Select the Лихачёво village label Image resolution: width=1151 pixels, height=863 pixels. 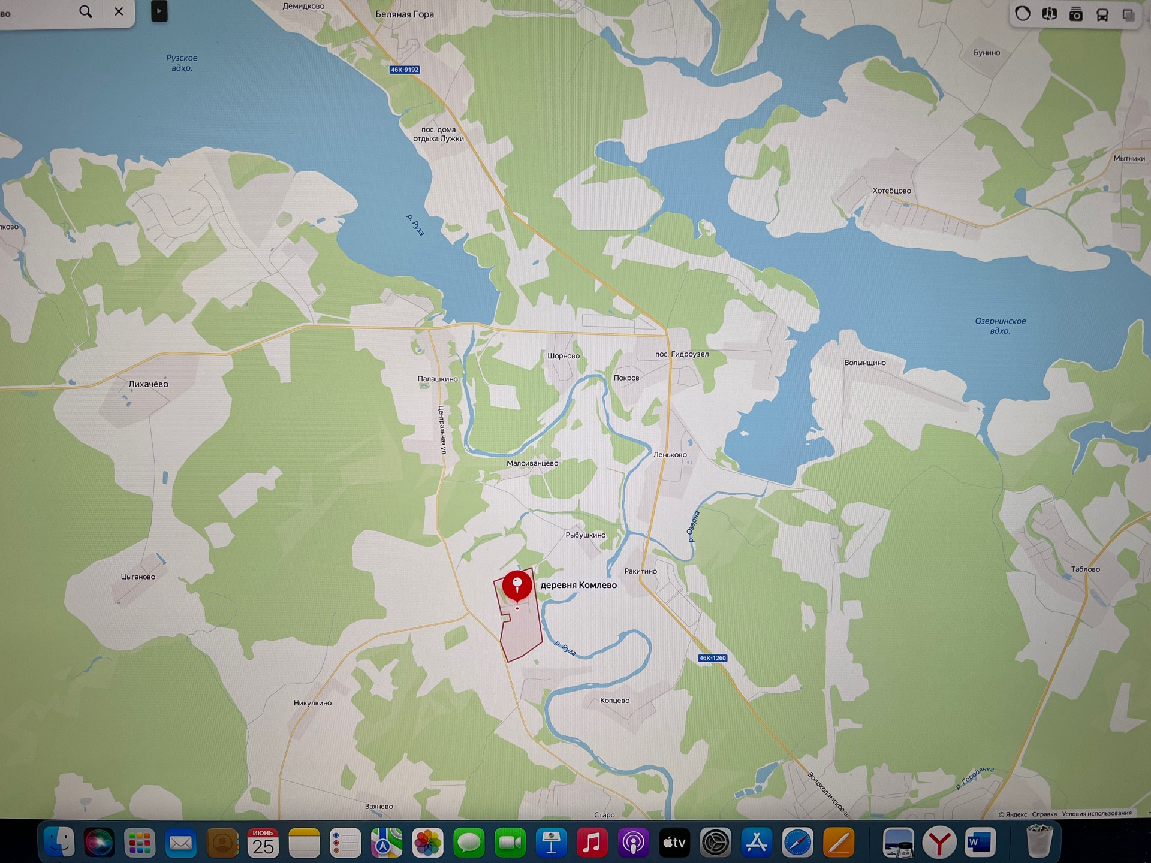148,384
